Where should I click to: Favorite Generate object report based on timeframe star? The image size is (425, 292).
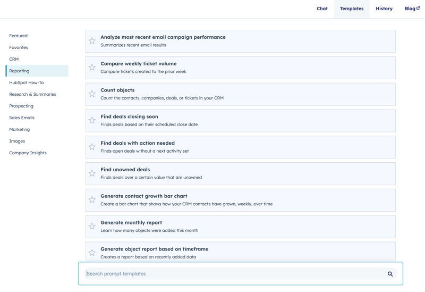[92, 253]
